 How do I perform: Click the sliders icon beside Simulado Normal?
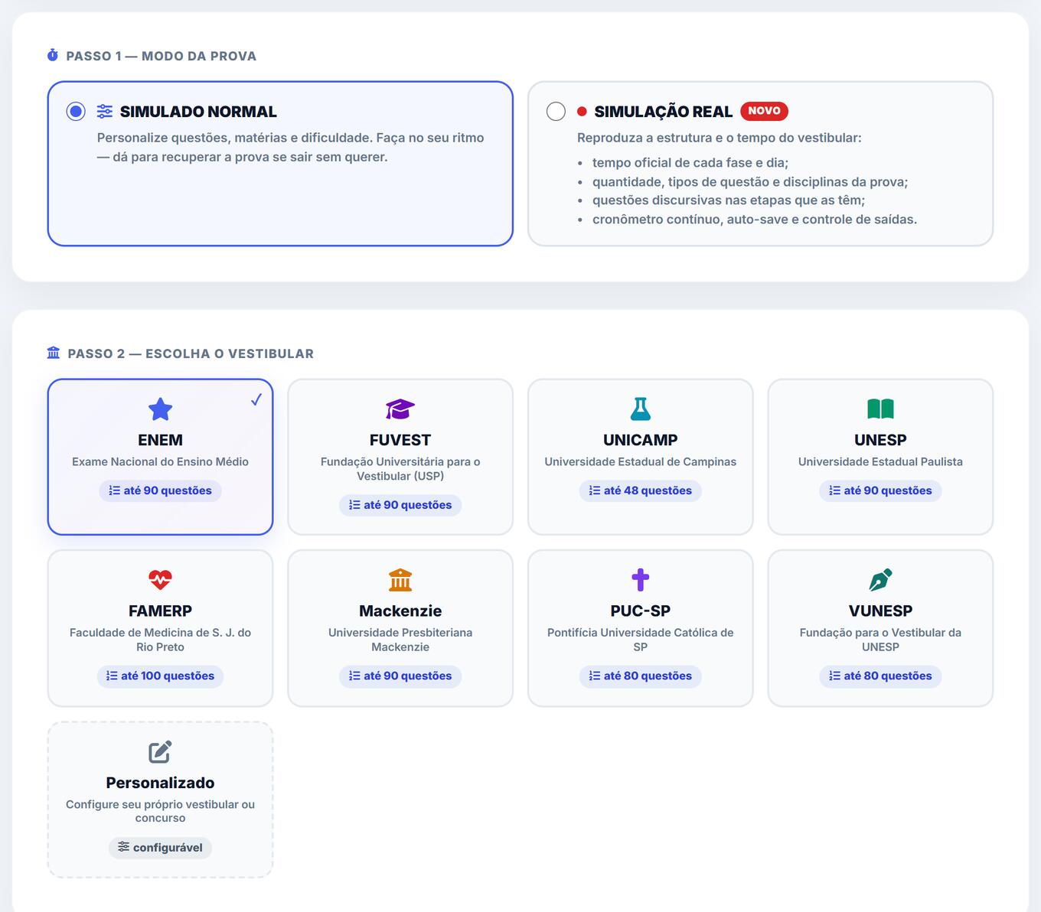105,112
